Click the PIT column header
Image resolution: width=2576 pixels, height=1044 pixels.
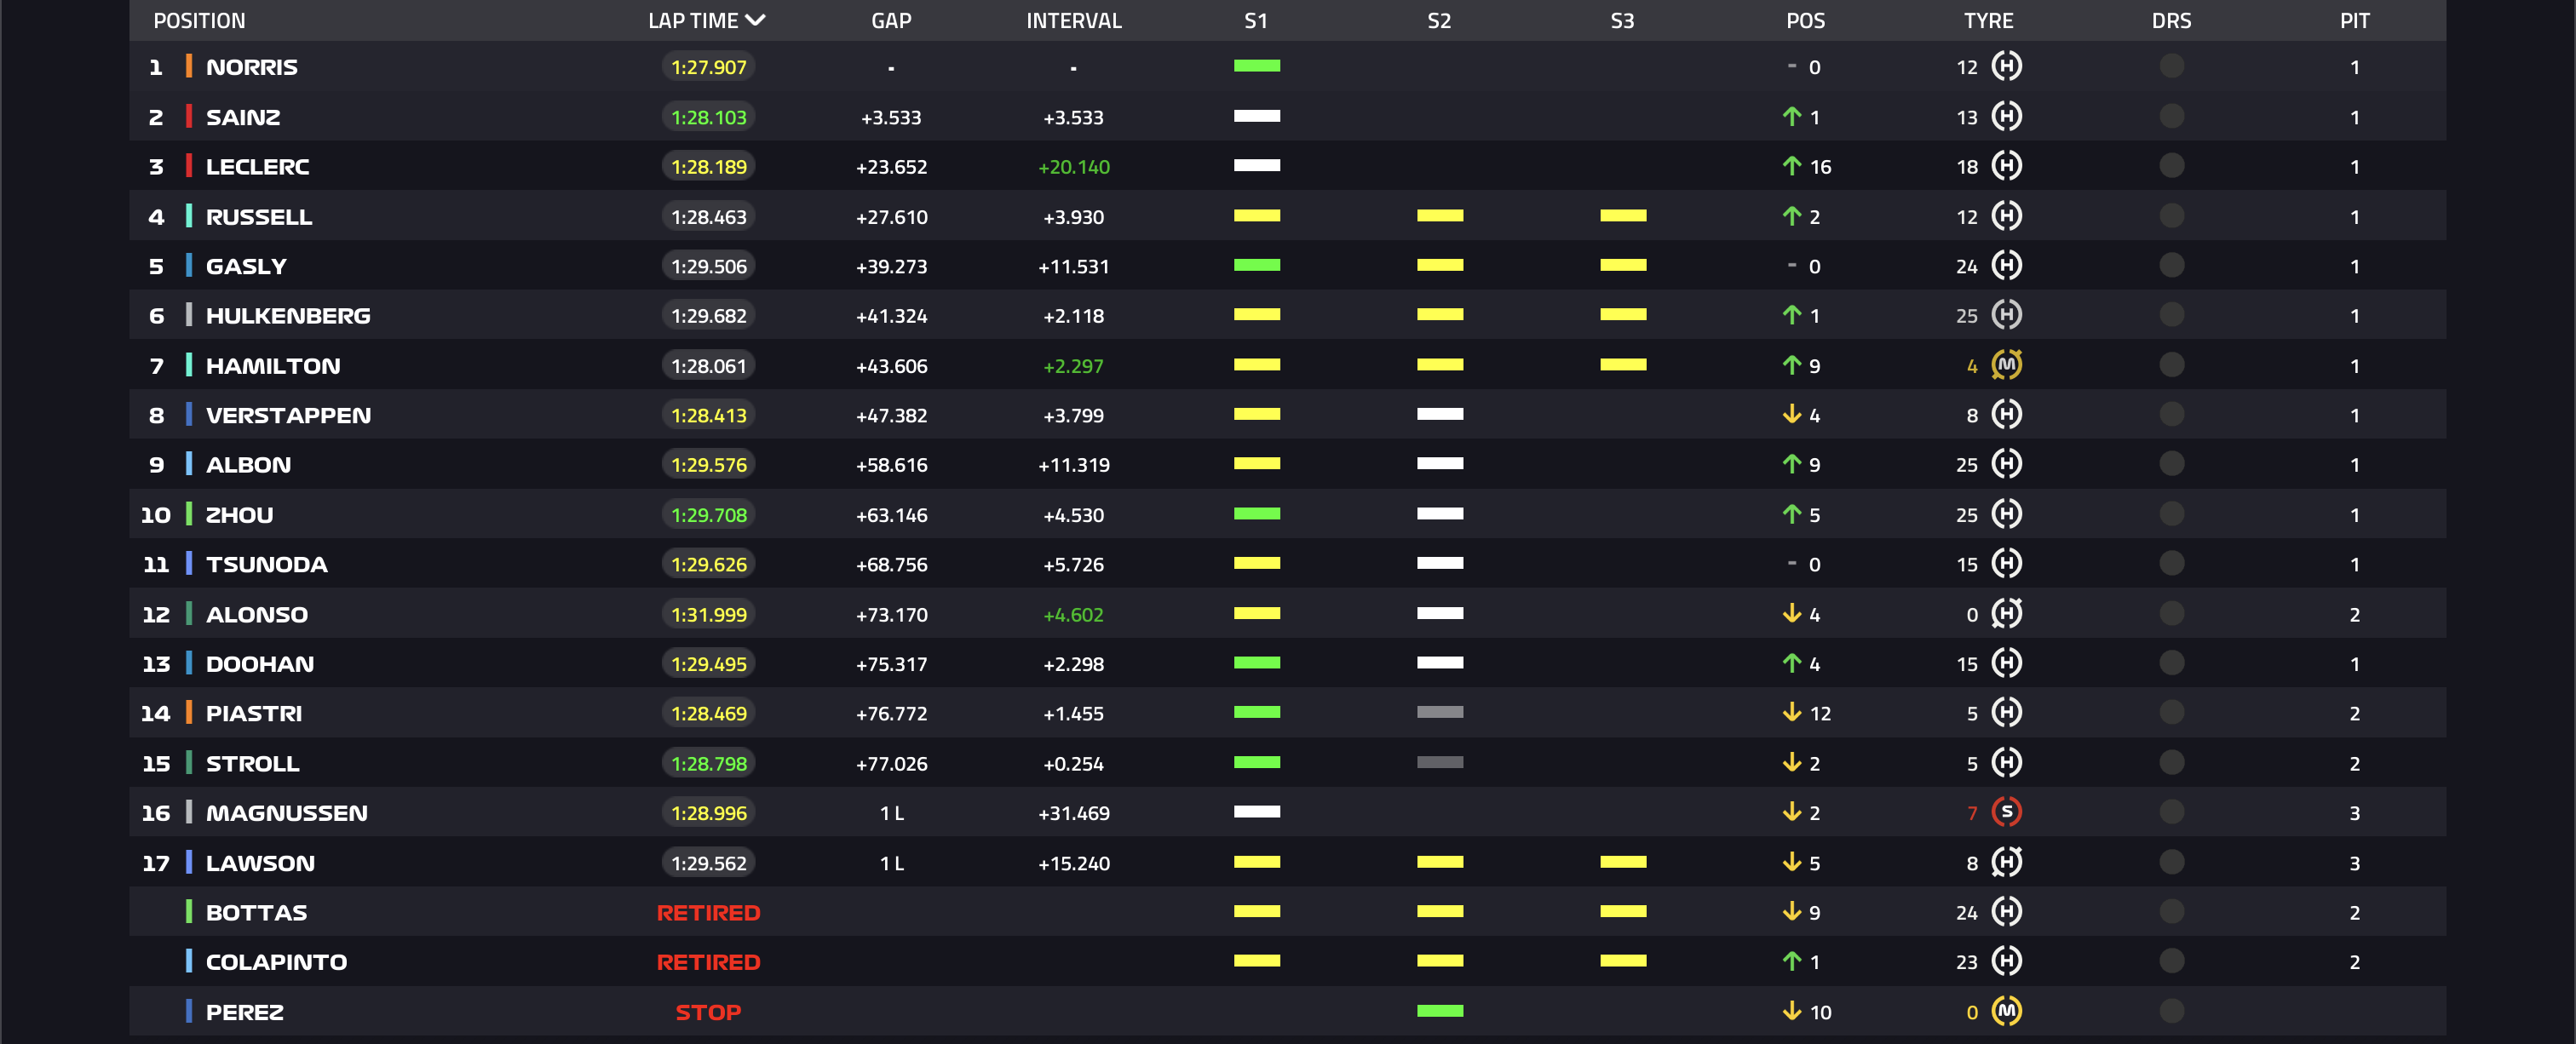(2354, 20)
